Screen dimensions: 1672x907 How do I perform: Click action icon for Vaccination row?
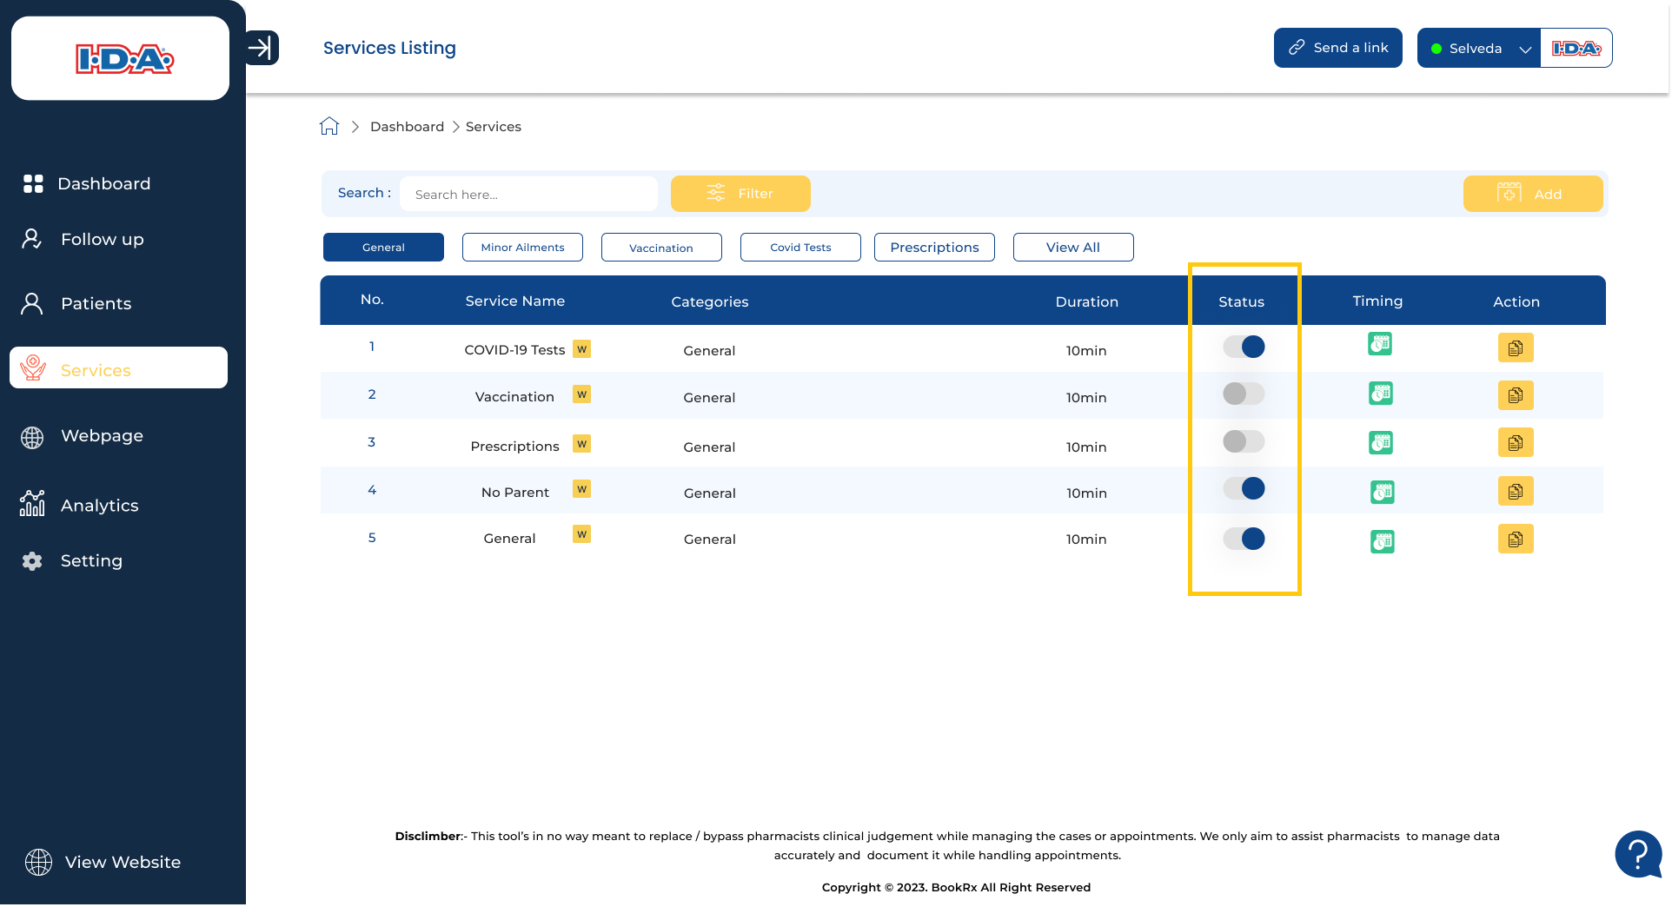[1515, 395]
